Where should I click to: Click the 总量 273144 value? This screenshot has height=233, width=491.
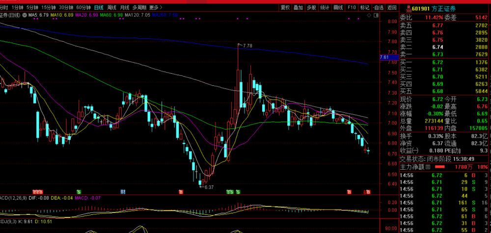tap(434, 121)
